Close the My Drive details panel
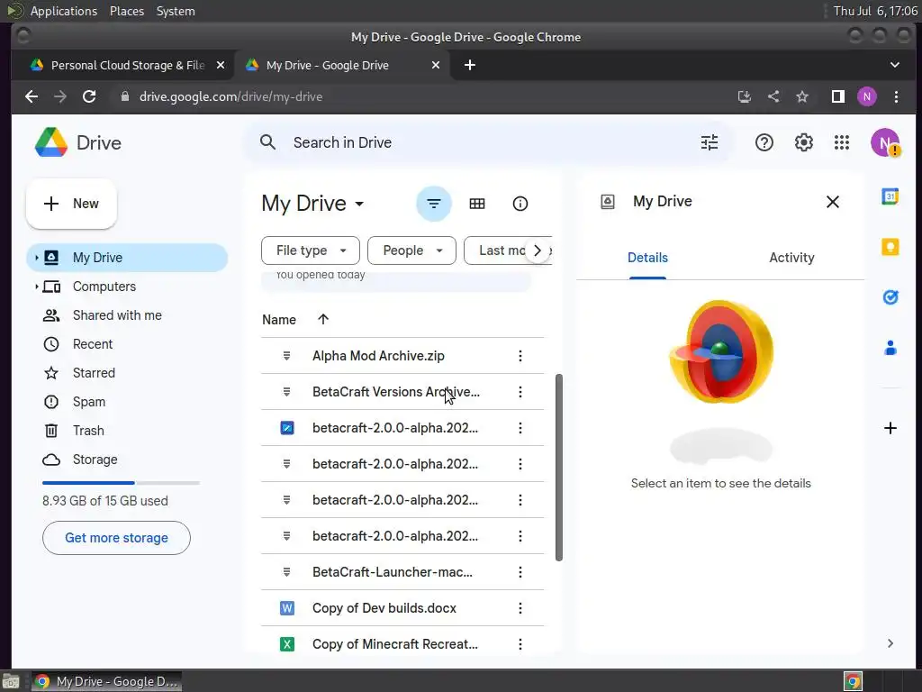This screenshot has width=922, height=692. (x=832, y=202)
